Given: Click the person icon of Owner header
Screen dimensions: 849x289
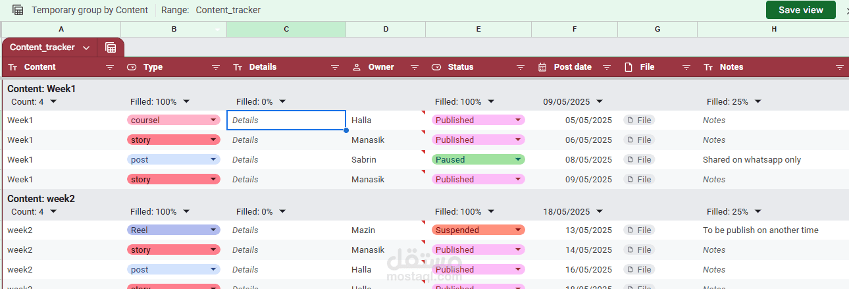Looking at the screenshot, I should (x=357, y=67).
